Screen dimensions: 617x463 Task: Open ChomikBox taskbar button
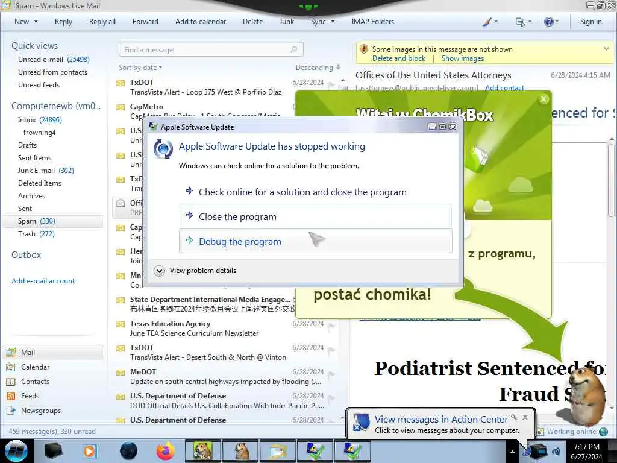coord(202,451)
